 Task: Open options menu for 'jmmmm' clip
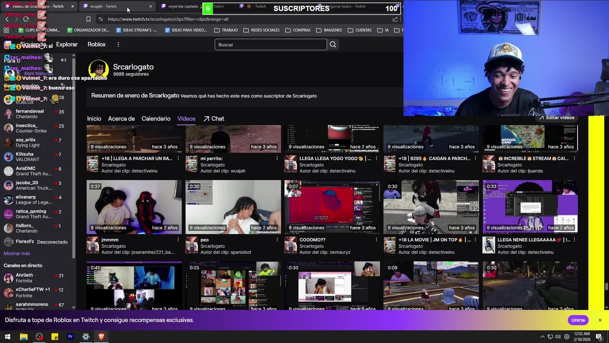click(178, 240)
